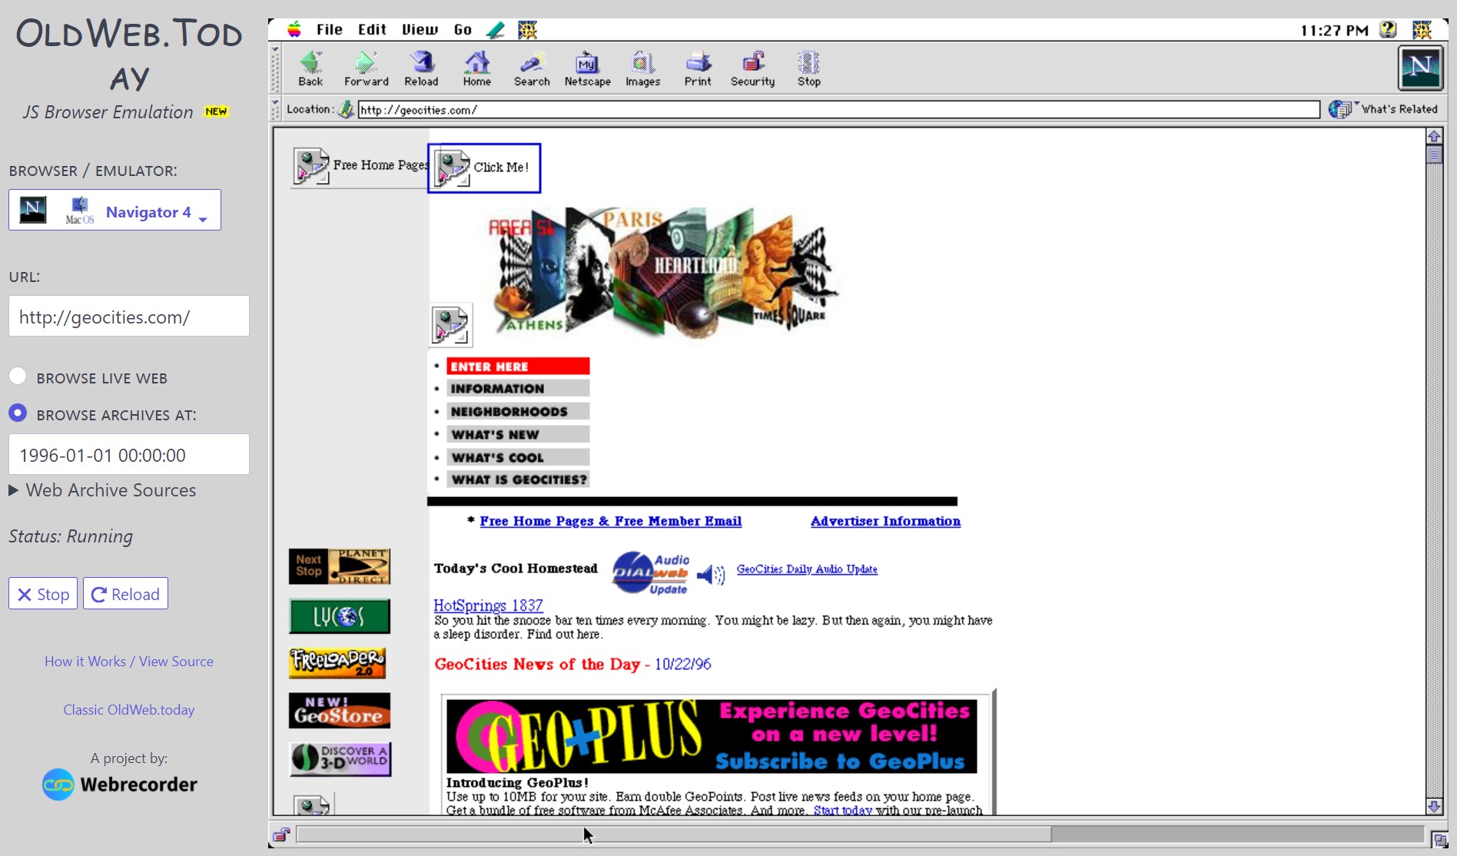This screenshot has height=856, width=1457.
Task: Click the emulator Reload button
Action: coord(125,593)
